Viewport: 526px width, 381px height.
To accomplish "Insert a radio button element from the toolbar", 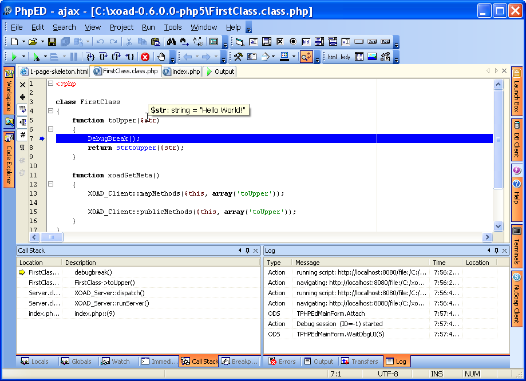I will 293,42.
